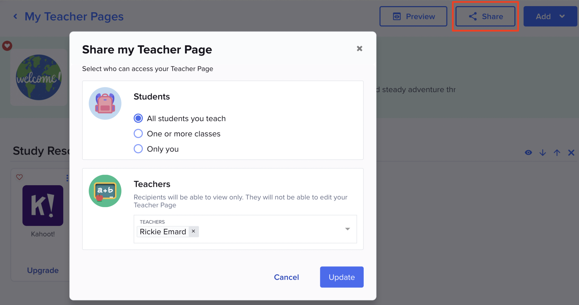Open the Kahoot! app thumbnail
Viewport: 579px width, 305px height.
coord(43,205)
